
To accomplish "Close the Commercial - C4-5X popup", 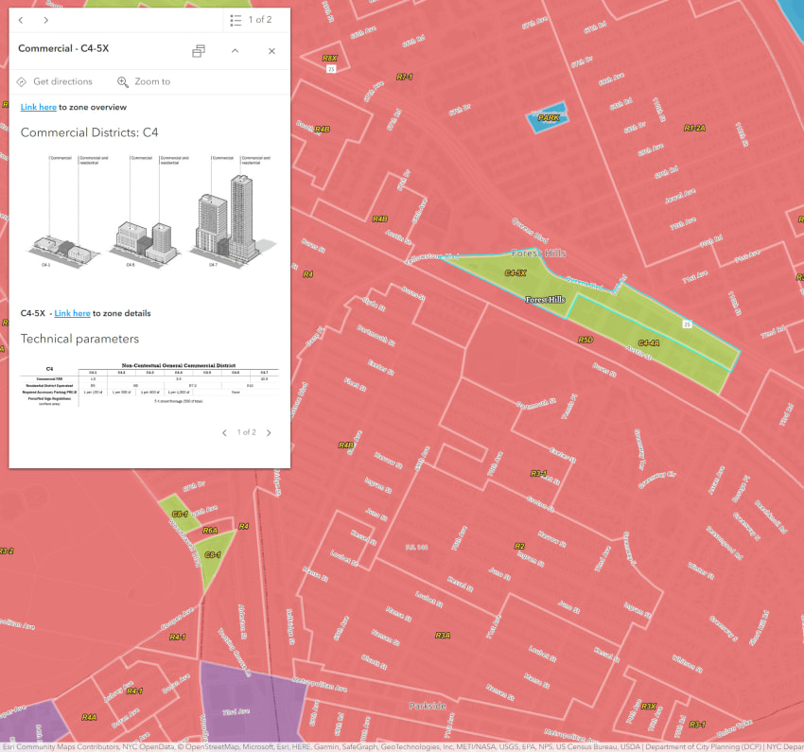I will [x=271, y=51].
